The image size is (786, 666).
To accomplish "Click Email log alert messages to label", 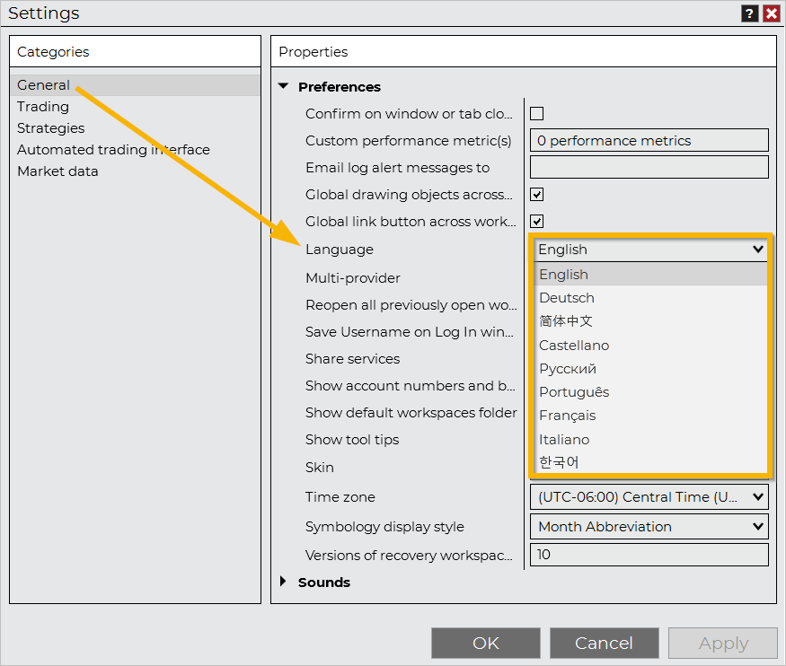I will click(x=398, y=168).
